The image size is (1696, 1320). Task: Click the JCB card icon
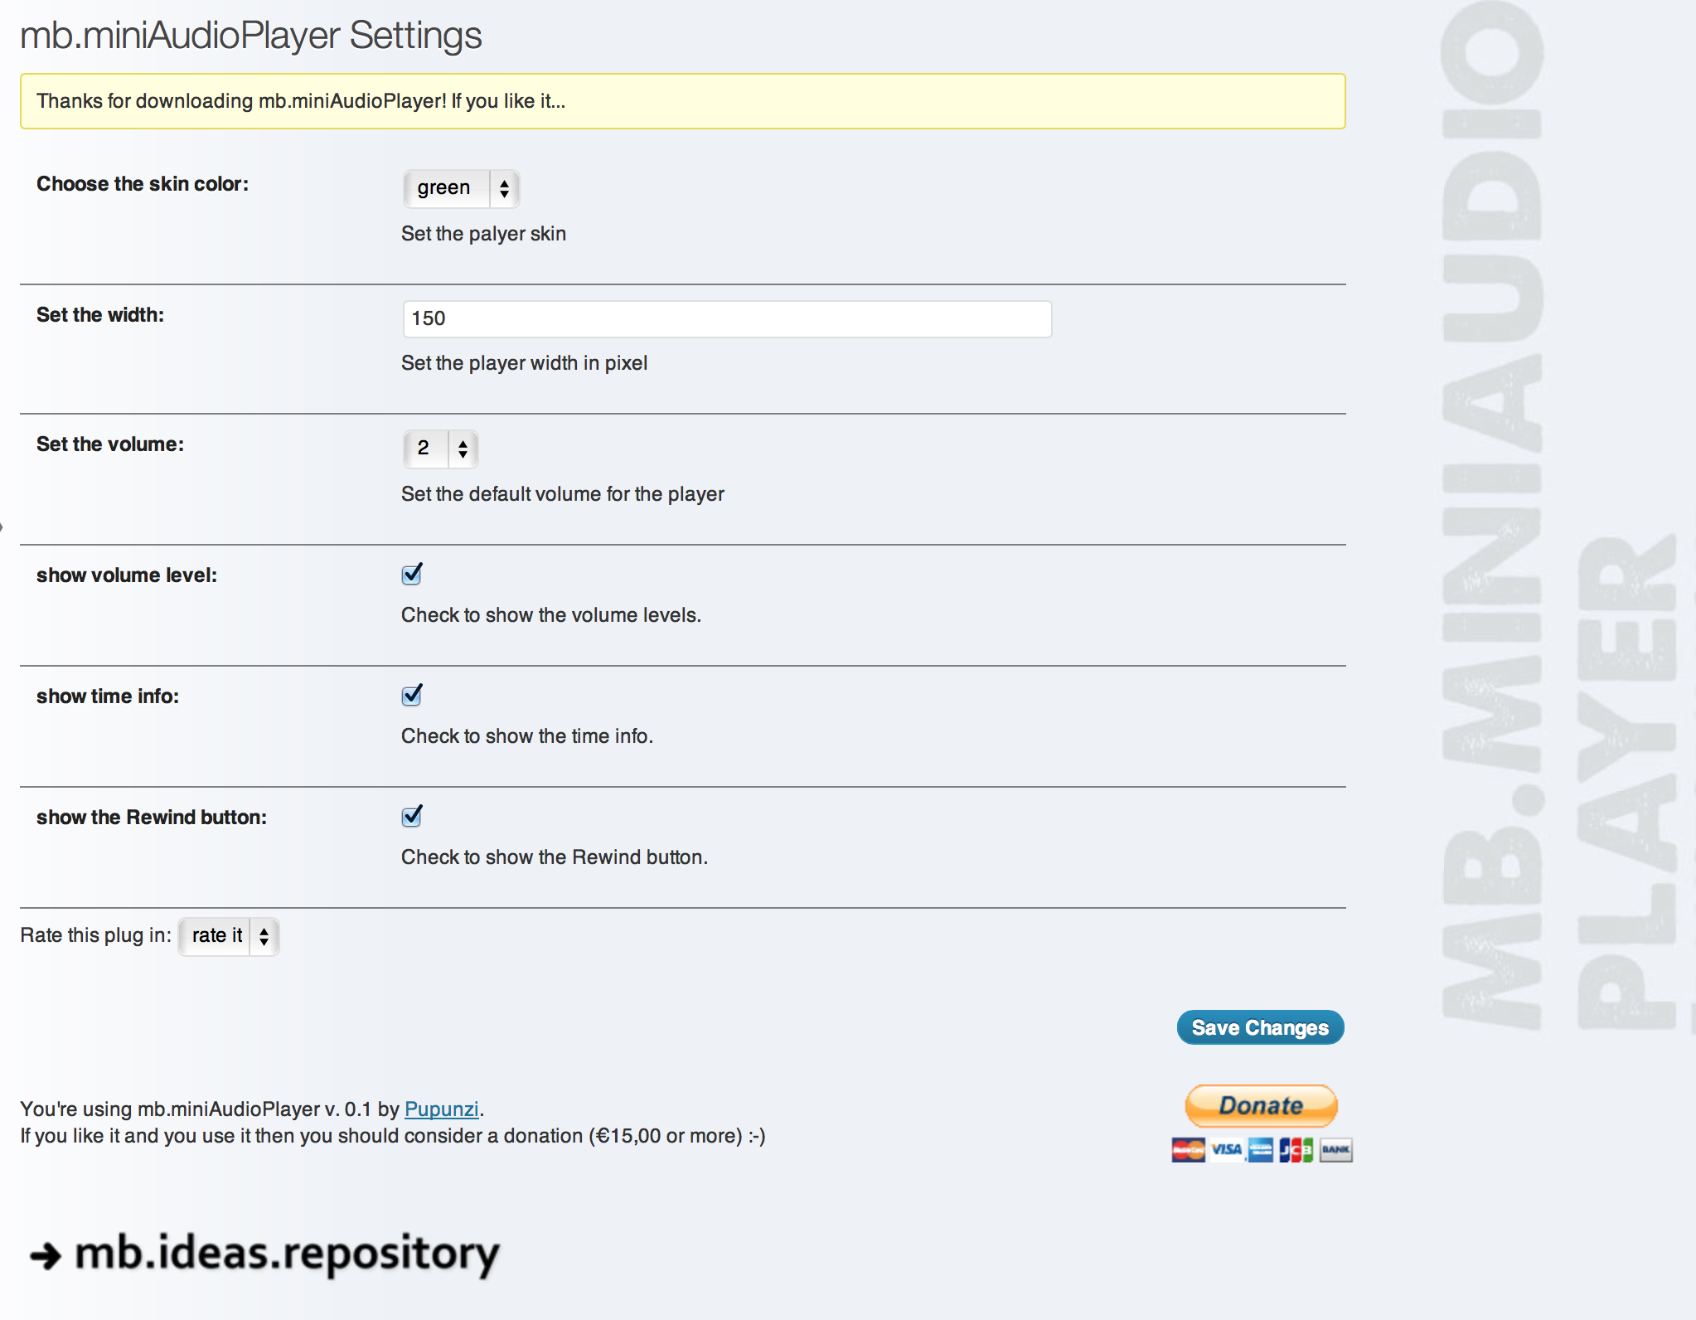click(1296, 1150)
